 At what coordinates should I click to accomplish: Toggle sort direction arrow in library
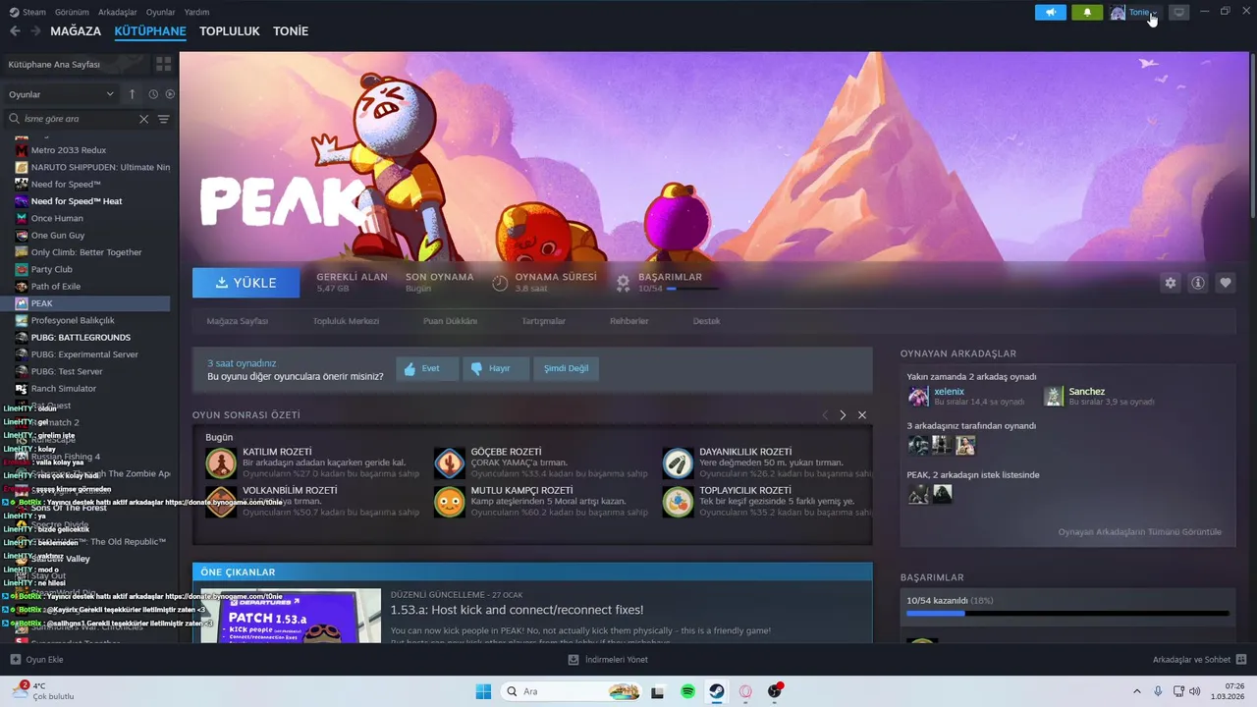[133, 94]
